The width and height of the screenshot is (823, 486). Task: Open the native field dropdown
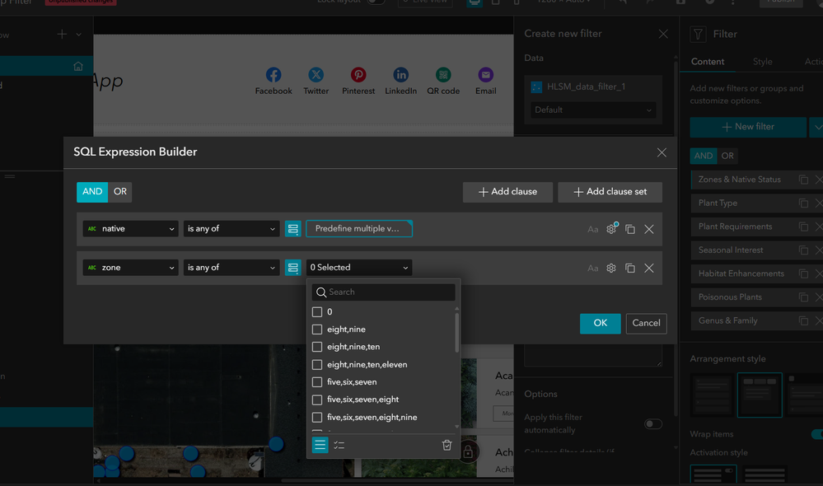[x=130, y=229]
